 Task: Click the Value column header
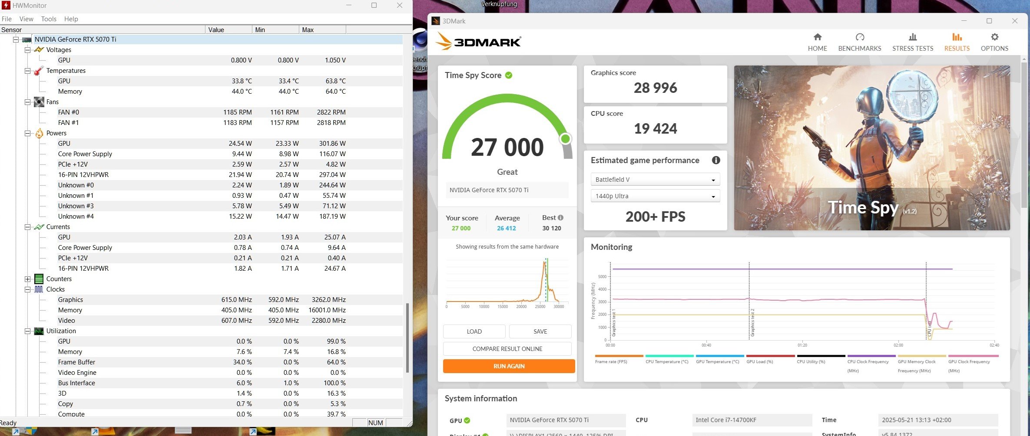click(x=229, y=30)
